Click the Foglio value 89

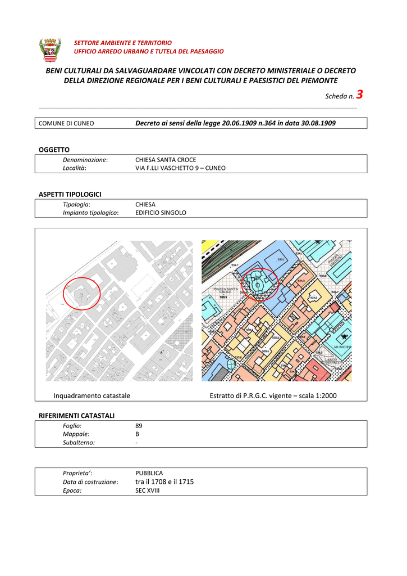tap(139, 426)
